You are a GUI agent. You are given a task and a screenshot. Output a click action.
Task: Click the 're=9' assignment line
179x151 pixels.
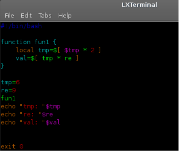point(8,91)
